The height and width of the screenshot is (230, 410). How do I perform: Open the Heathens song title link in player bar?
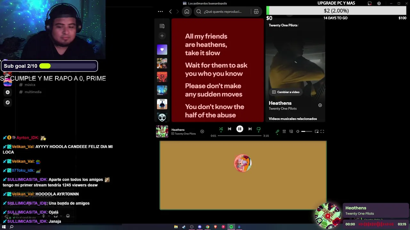coord(178,130)
